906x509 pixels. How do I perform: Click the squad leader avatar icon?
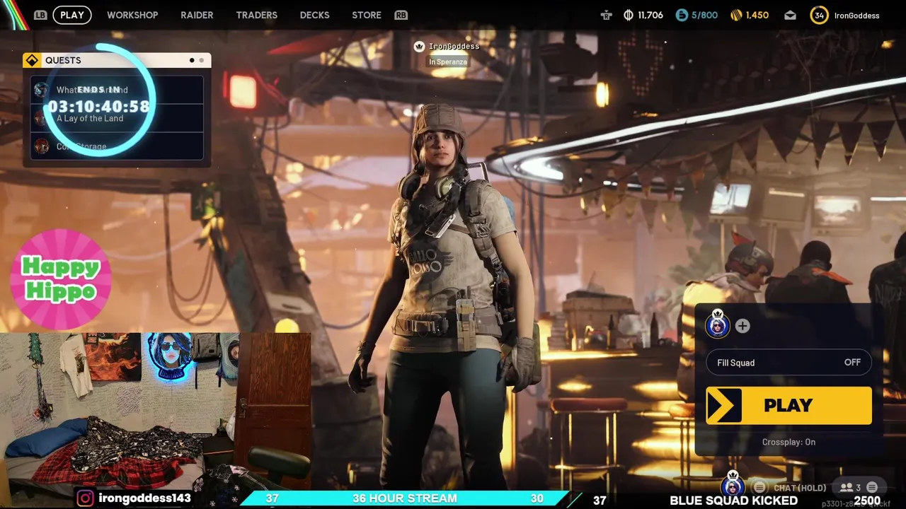[x=718, y=324]
